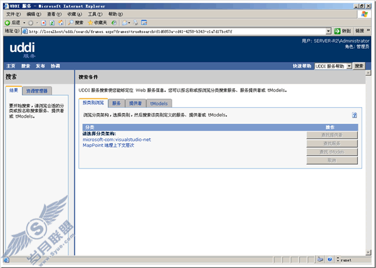Go to 主页 in UDDI navigation
The width and height of the screenshot is (376, 268).
11,66
